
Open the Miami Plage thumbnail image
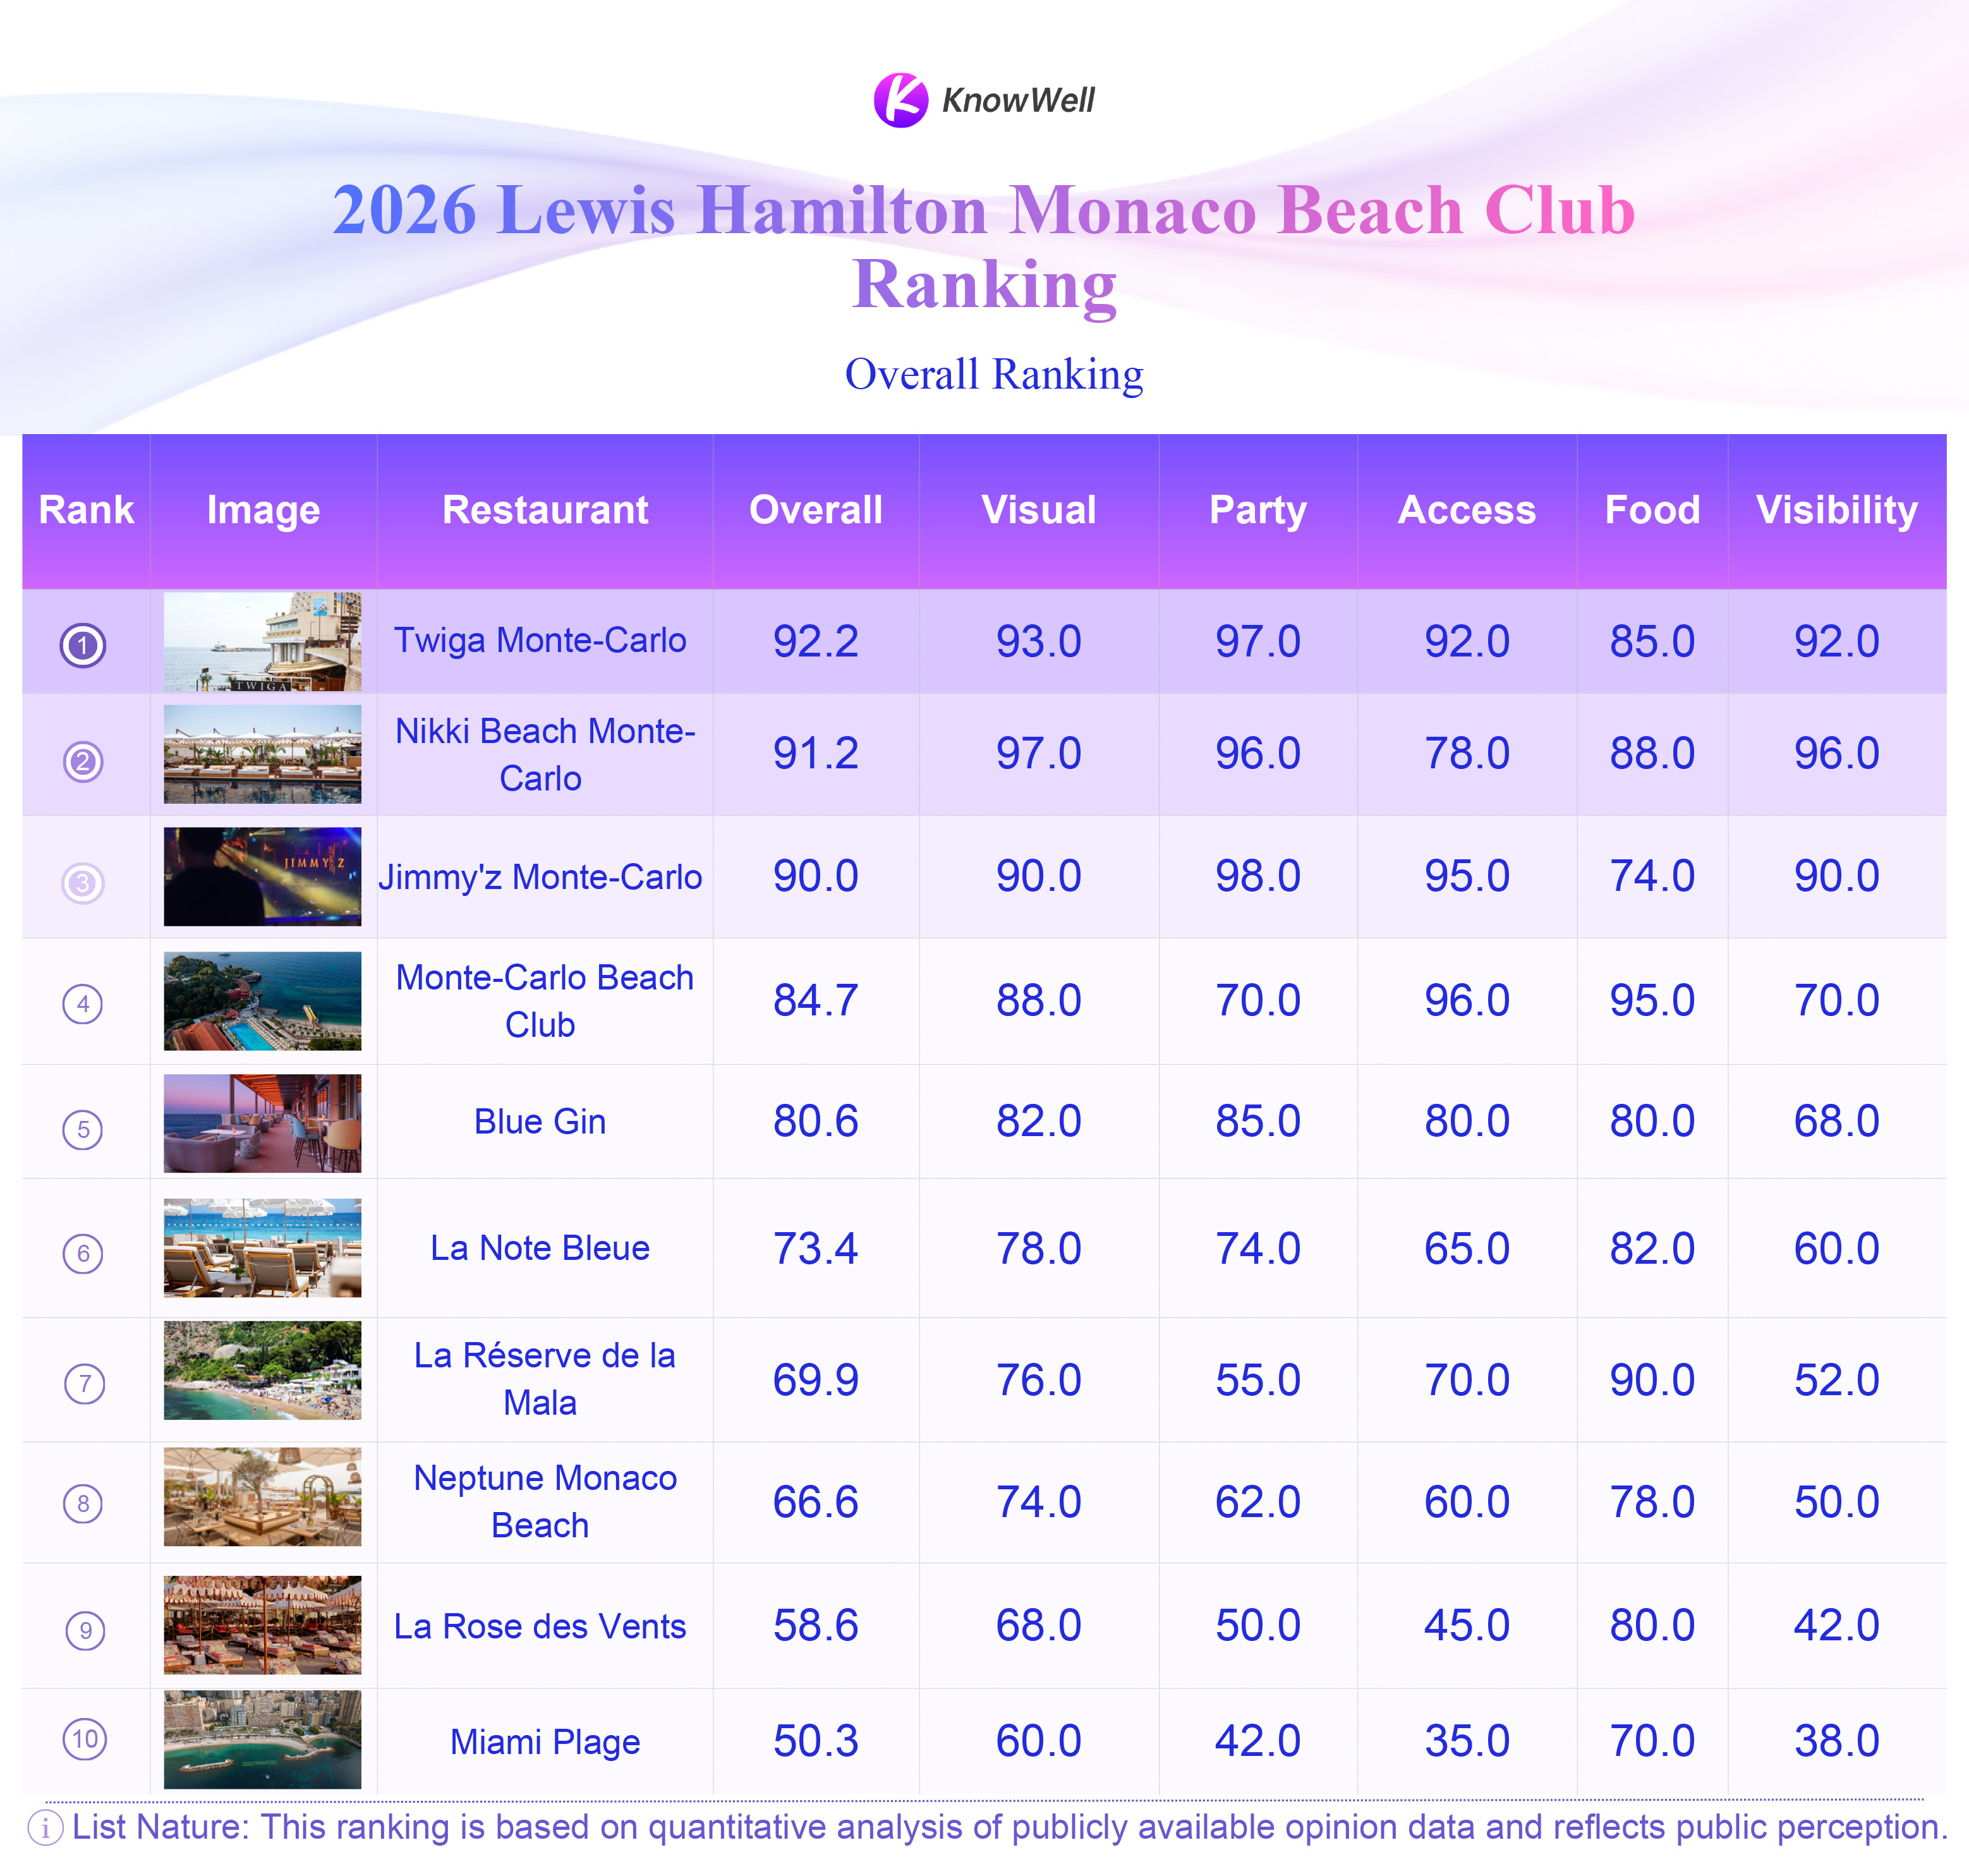[263, 1740]
